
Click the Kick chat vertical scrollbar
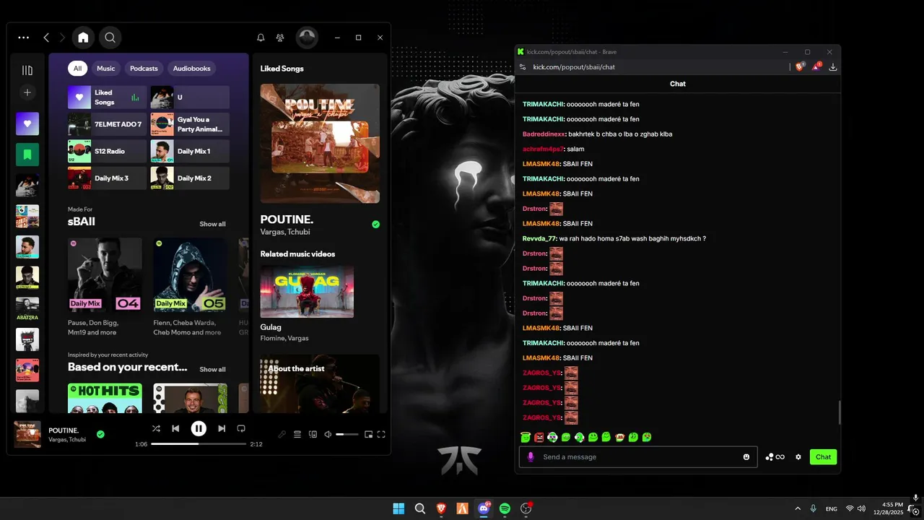coord(839,413)
